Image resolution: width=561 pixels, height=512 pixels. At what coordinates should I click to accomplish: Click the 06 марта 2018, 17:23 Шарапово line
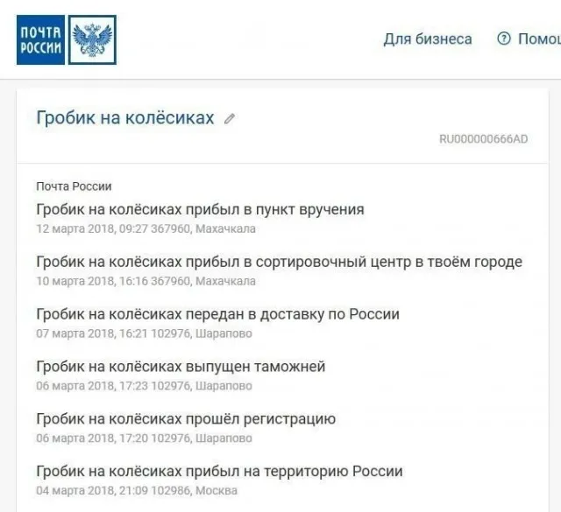[144, 386]
